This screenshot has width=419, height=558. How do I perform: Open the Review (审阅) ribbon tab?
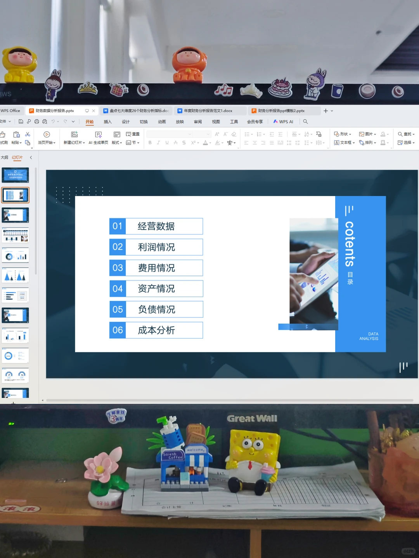198,122
